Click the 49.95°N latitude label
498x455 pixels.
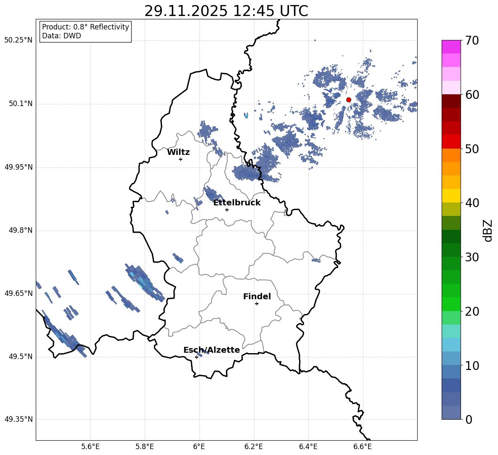tap(19, 167)
